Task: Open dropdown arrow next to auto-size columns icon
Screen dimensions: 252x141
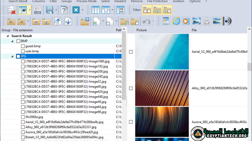Action: click(x=112, y=10)
